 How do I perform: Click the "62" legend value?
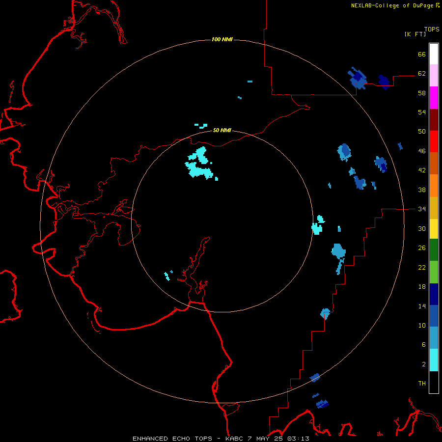pyautogui.click(x=422, y=74)
